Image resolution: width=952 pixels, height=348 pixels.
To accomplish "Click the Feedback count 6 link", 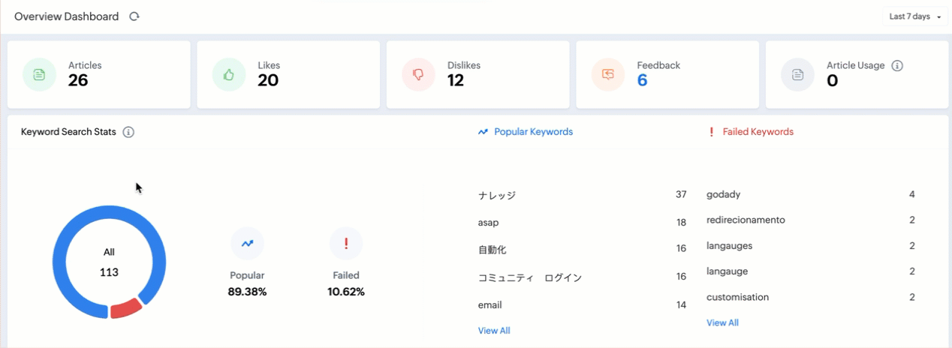I will [x=642, y=80].
